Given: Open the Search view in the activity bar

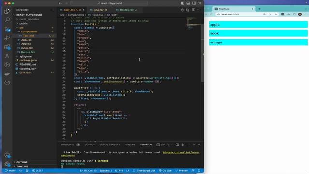Looking at the screenshot, I should pyautogui.click(x=7, y=20).
